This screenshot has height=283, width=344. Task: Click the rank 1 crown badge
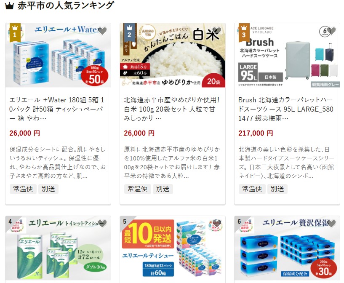15,32
